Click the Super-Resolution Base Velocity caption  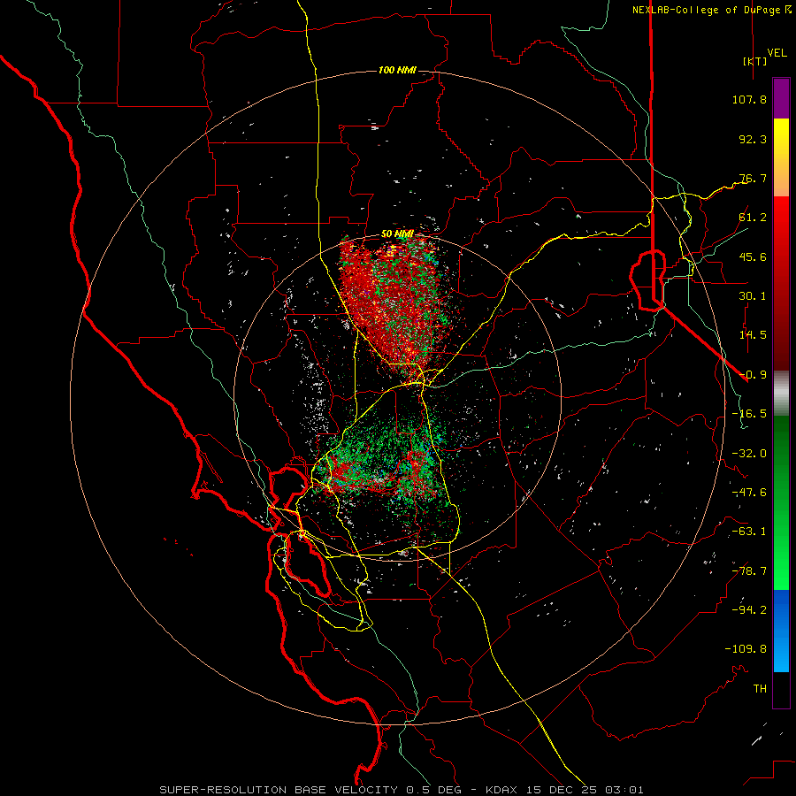[402, 790]
